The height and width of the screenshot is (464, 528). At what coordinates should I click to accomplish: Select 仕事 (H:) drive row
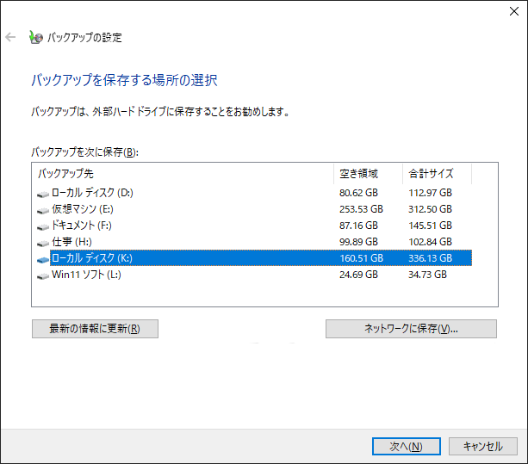pyautogui.click(x=254, y=242)
